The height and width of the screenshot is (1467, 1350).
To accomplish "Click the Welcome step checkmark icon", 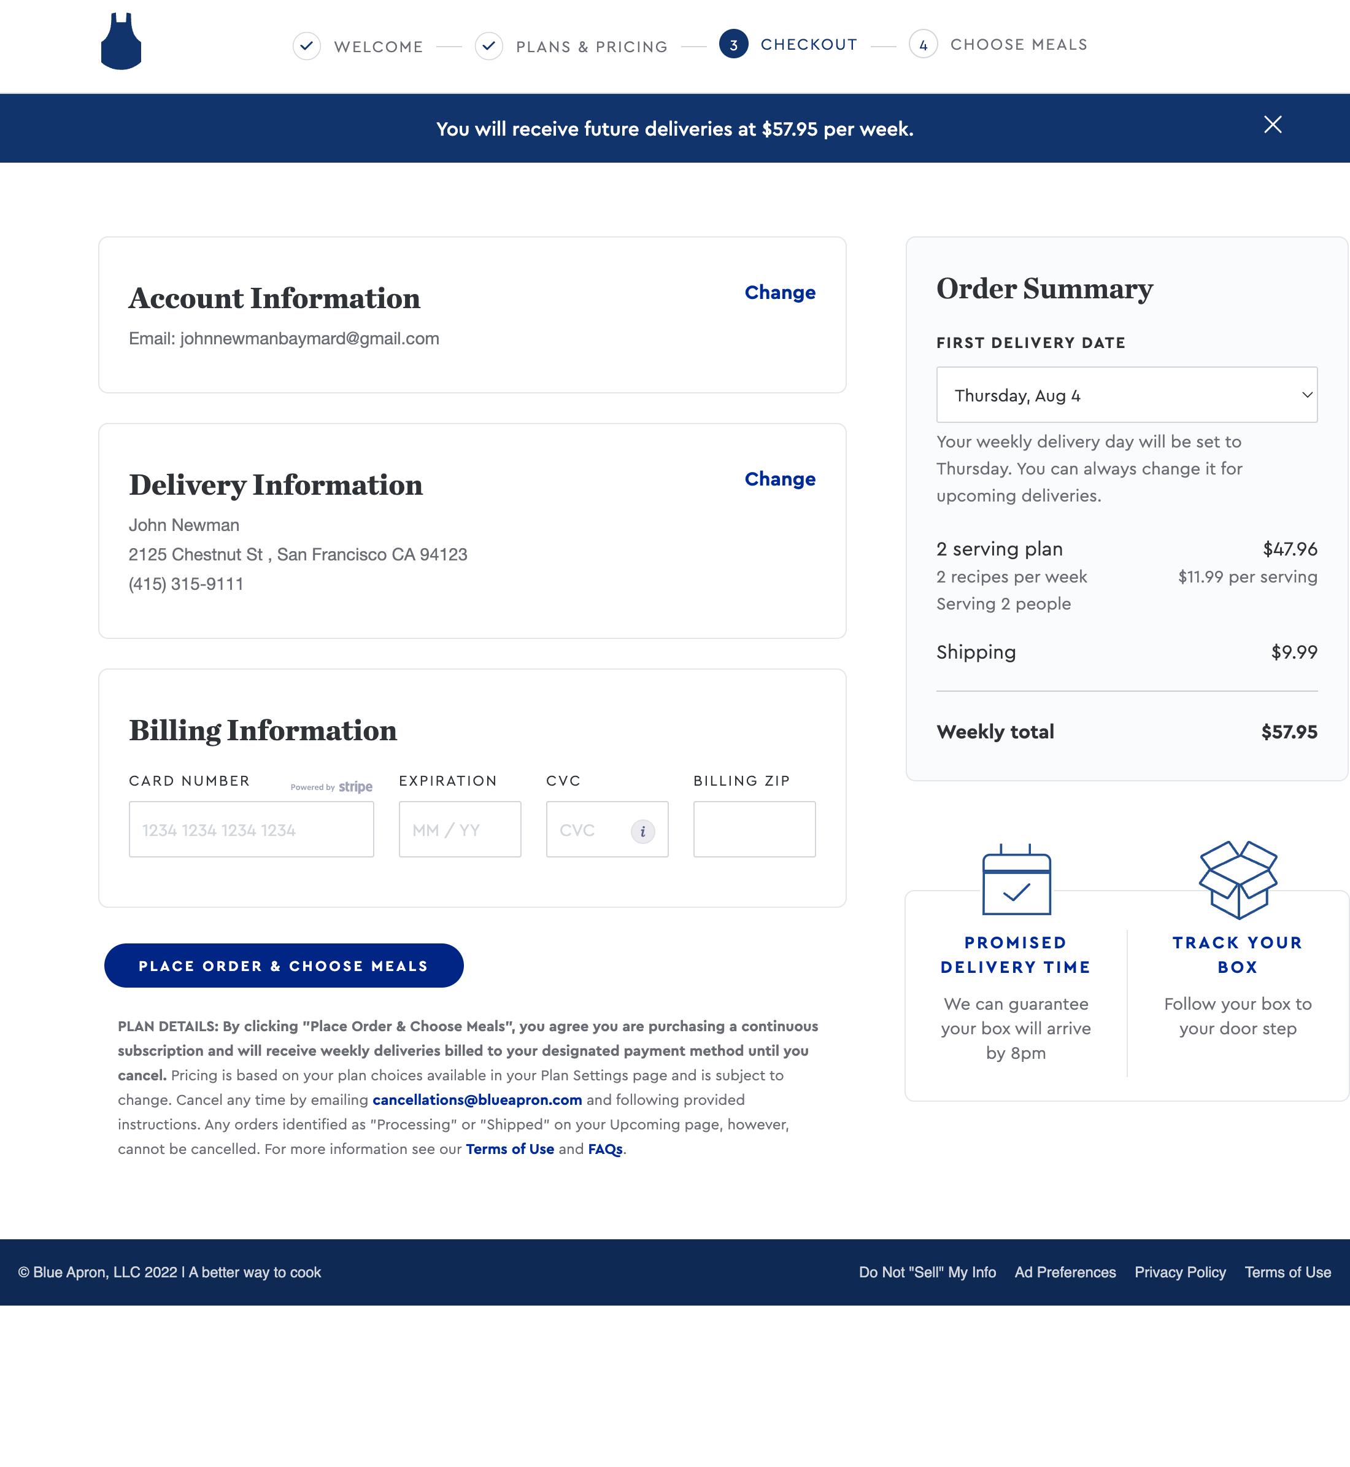I will coord(307,45).
